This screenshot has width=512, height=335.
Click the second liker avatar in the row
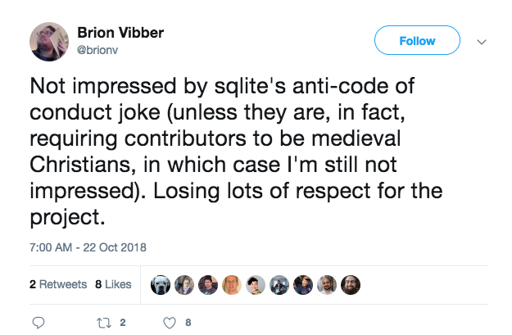(x=185, y=284)
